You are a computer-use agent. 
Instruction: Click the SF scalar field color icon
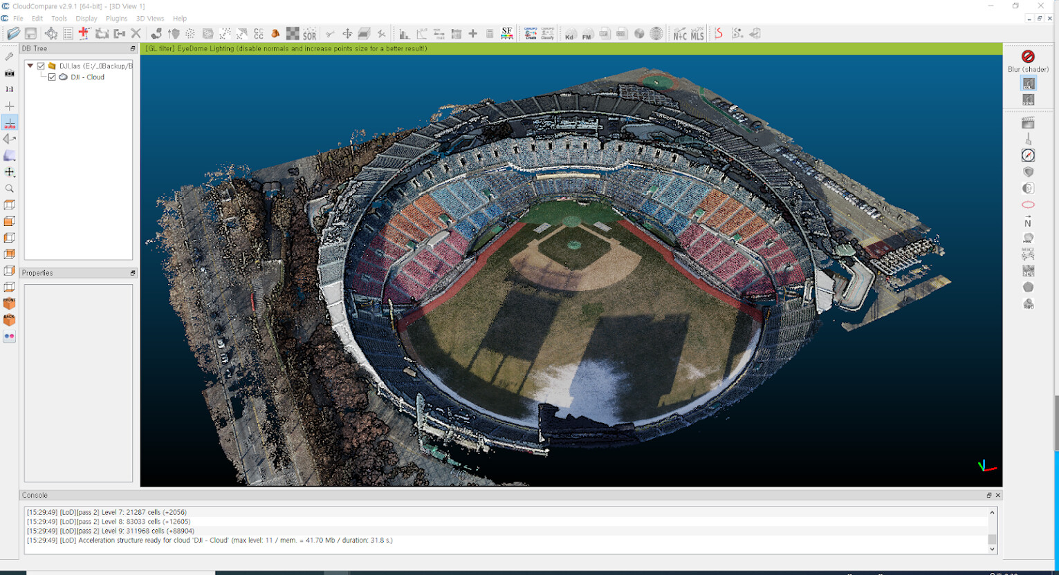507,33
